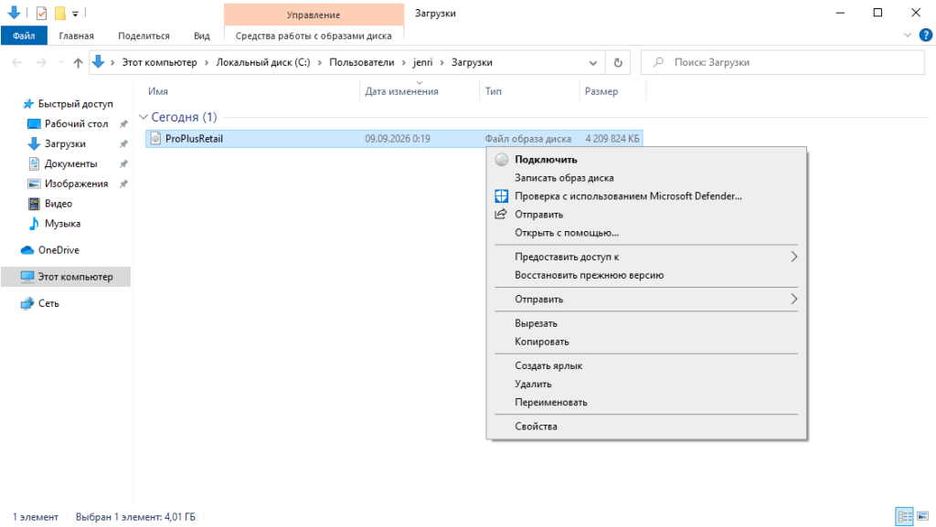The height and width of the screenshot is (527, 936).
Task: Open the Поделиться ribbon tab
Action: coord(144,36)
